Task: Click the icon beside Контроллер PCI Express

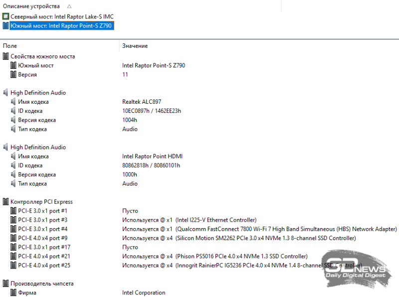Action: [5, 202]
